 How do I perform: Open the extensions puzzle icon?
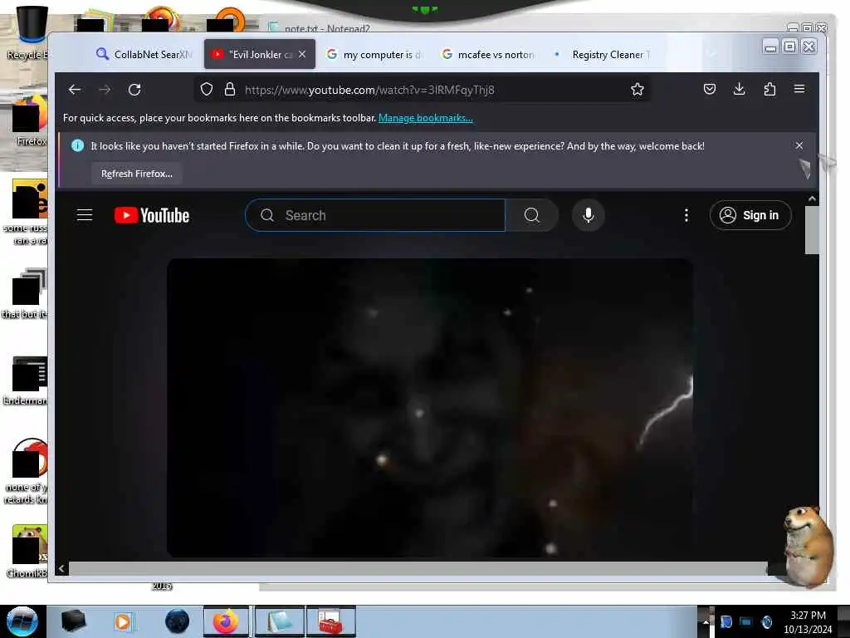(x=769, y=89)
